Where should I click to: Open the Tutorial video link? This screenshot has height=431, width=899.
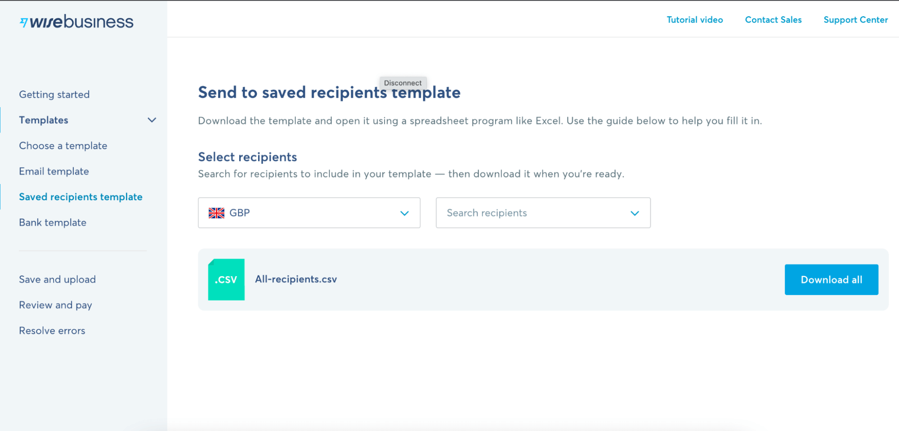point(694,20)
